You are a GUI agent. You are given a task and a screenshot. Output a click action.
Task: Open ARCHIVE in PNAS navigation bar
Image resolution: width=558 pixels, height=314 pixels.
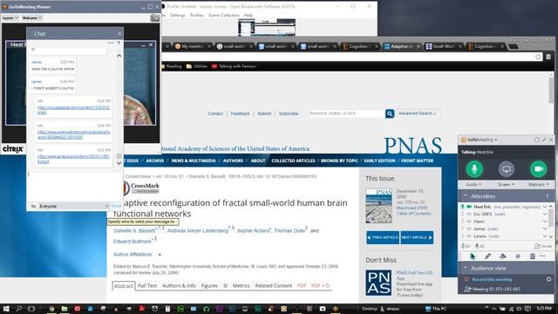coord(155,160)
